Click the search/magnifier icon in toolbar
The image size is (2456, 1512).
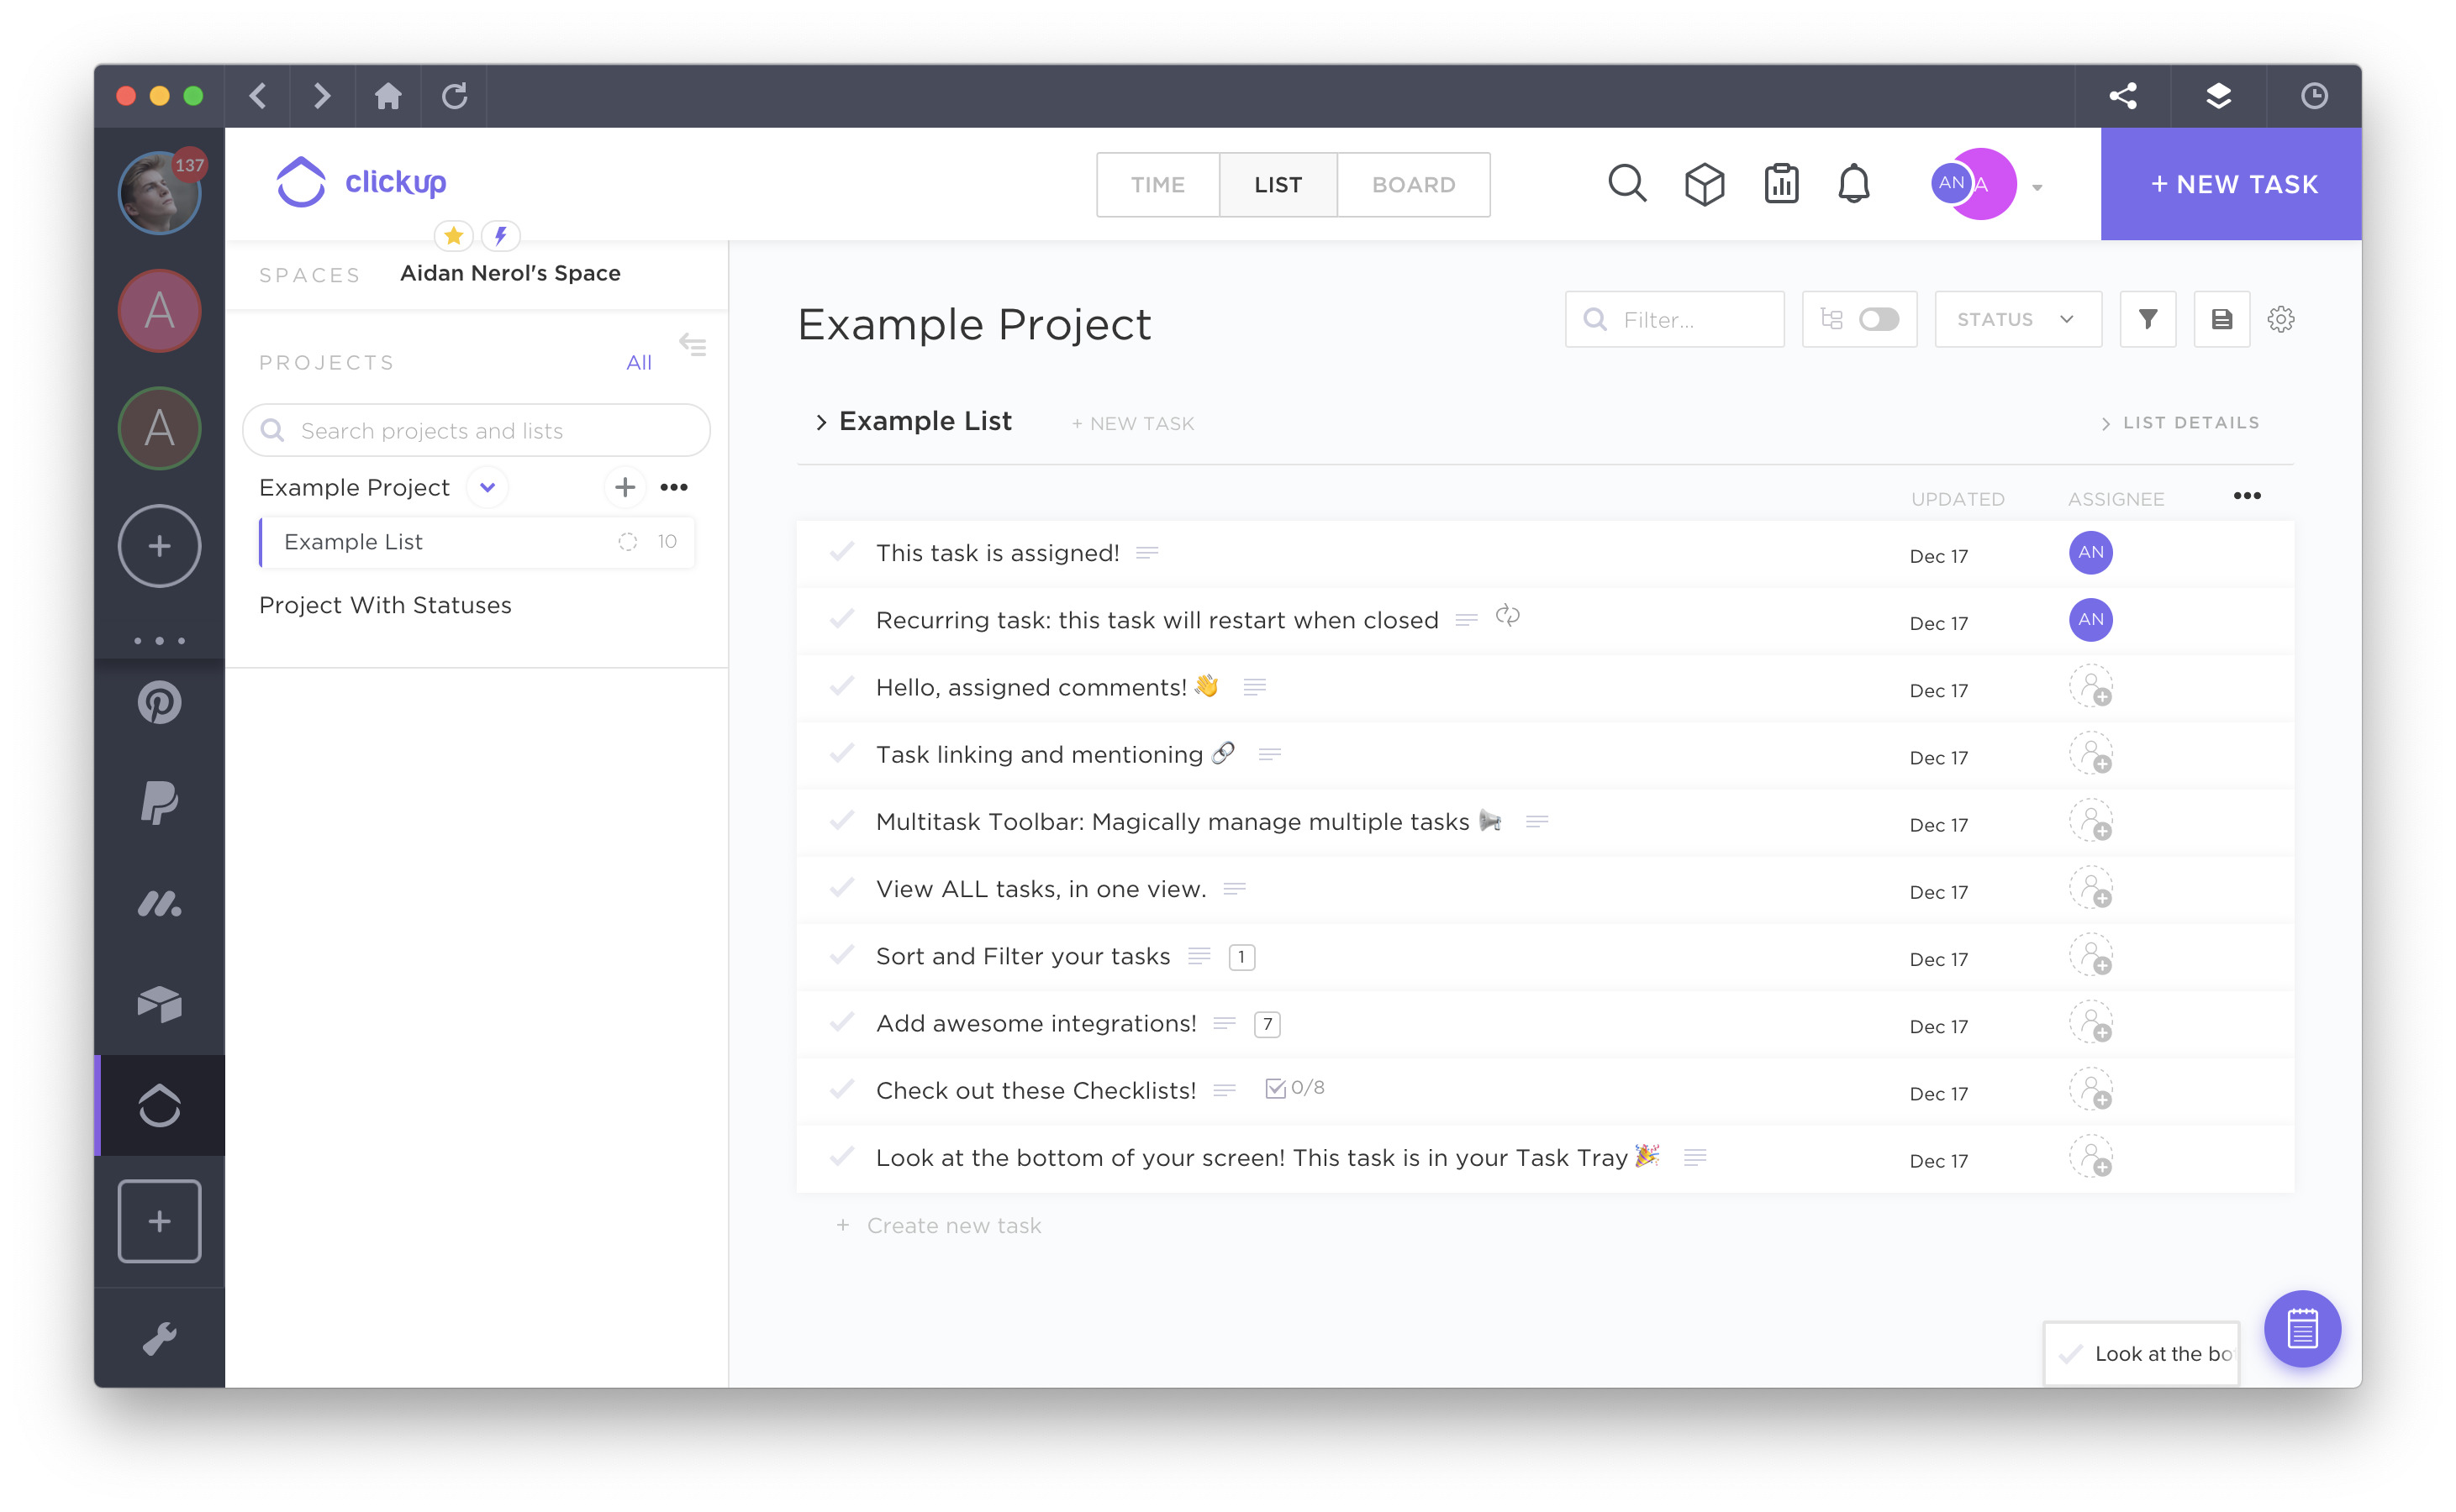click(1626, 182)
